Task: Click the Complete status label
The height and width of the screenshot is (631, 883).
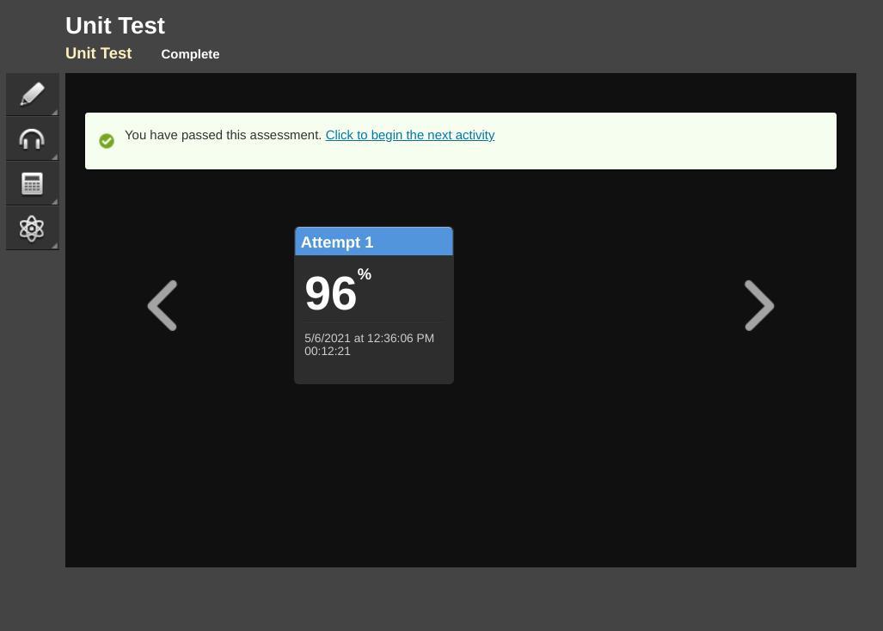Action: point(190,54)
